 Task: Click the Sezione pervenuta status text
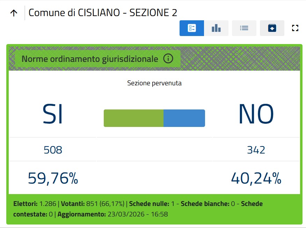pyautogui.click(x=154, y=83)
